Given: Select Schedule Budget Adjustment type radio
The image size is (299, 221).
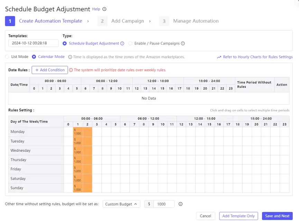Looking at the screenshot, I should click(x=65, y=43).
